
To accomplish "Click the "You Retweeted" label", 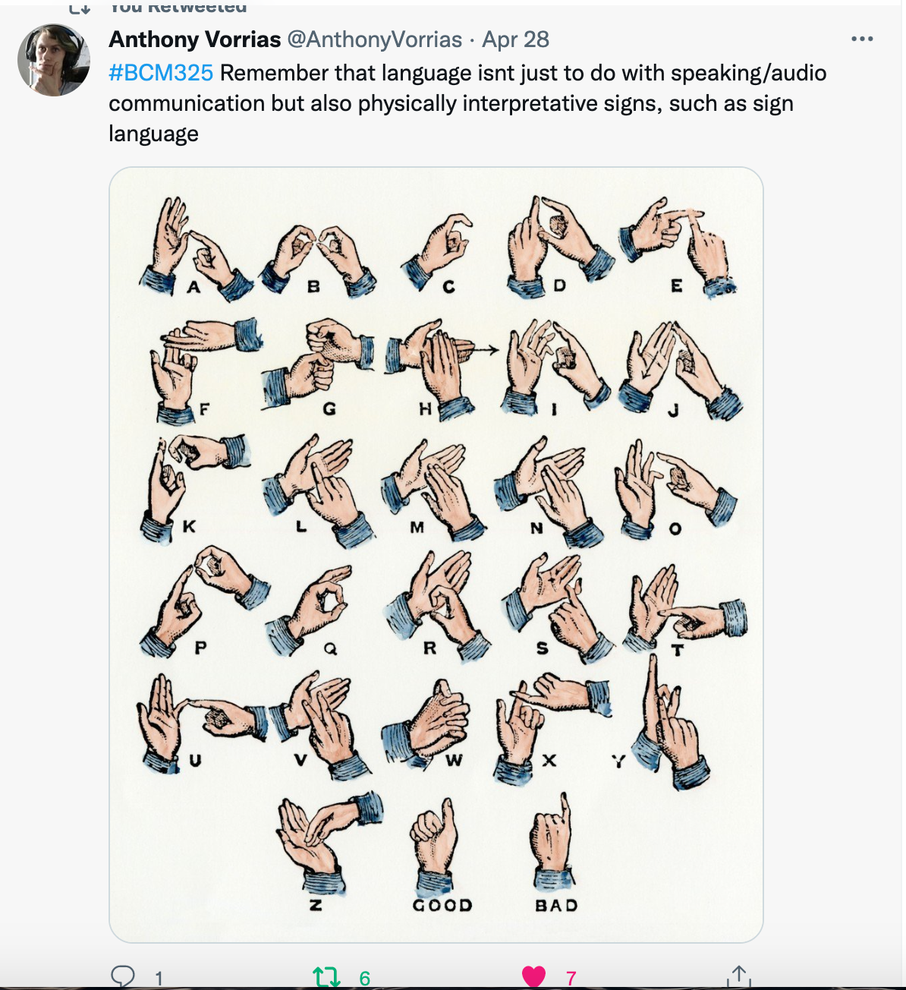I will (178, 8).
